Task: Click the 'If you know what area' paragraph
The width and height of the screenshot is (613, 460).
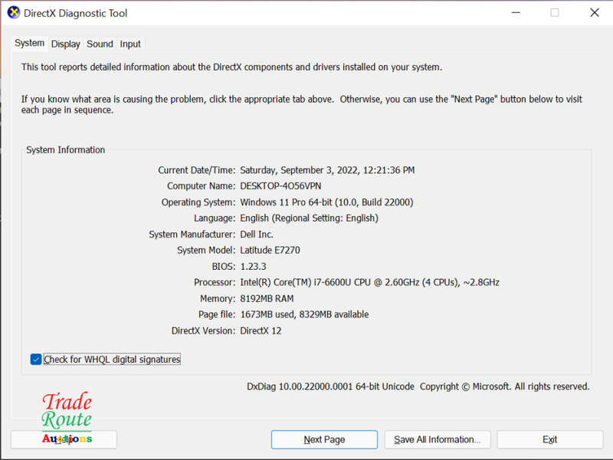Action: click(x=302, y=104)
